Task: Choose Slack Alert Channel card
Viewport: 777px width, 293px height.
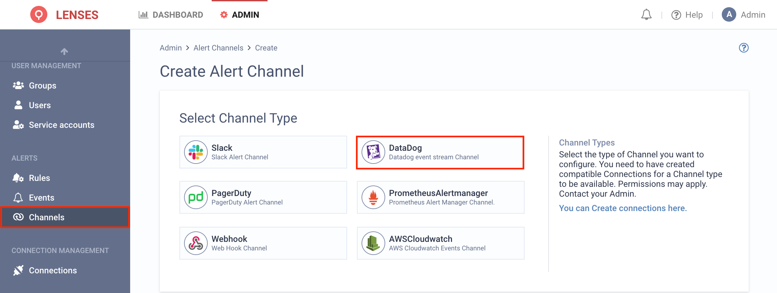Action: 263,152
